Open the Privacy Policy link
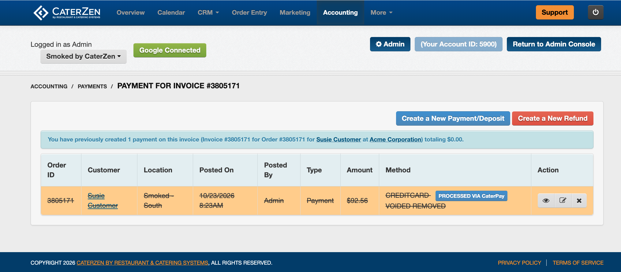This screenshot has width=621, height=272. coord(519,263)
